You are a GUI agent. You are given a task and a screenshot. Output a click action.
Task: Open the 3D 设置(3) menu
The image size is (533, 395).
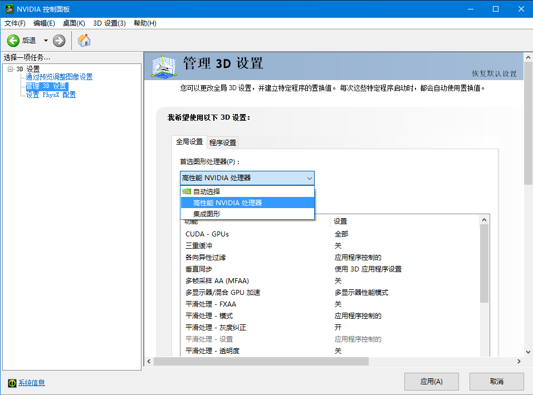click(110, 23)
